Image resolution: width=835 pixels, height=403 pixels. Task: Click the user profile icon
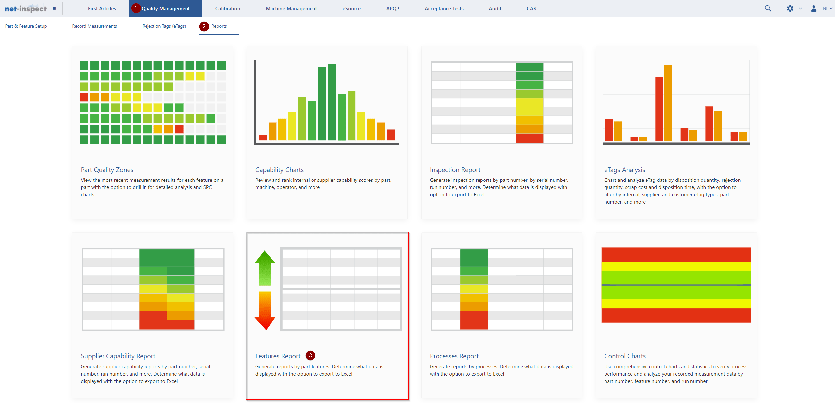(x=814, y=9)
